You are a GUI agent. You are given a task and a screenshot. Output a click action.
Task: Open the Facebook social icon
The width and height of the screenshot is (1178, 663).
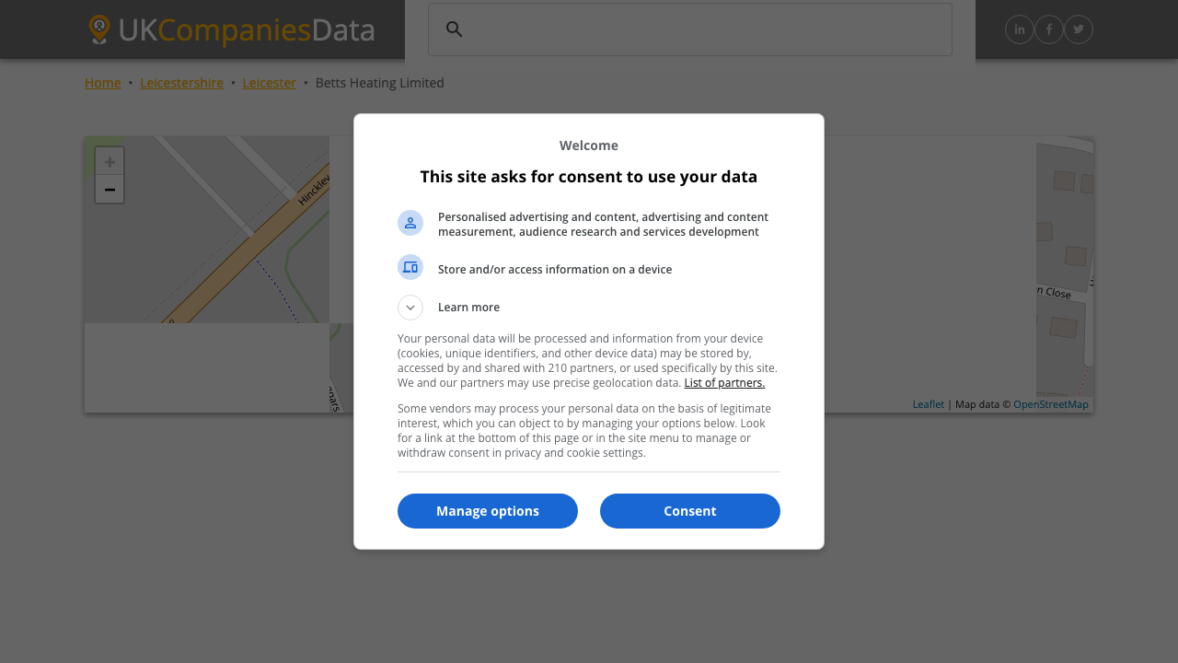1049,29
